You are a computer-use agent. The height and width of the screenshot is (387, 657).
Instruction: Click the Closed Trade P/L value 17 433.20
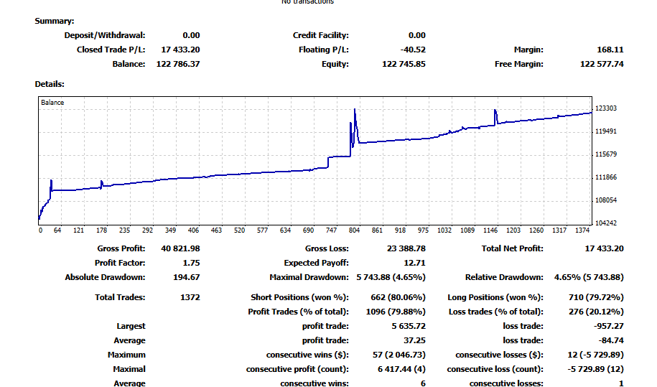click(x=180, y=50)
